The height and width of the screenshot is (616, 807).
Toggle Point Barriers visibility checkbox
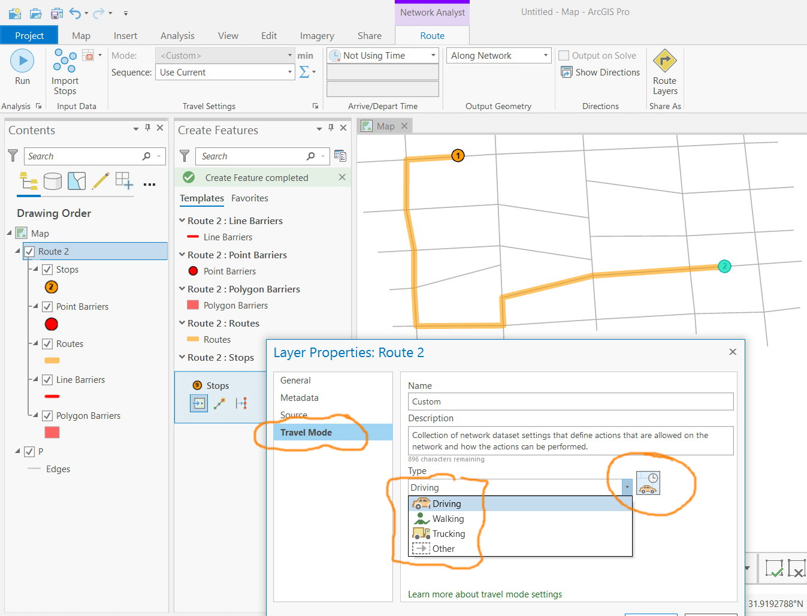point(47,307)
